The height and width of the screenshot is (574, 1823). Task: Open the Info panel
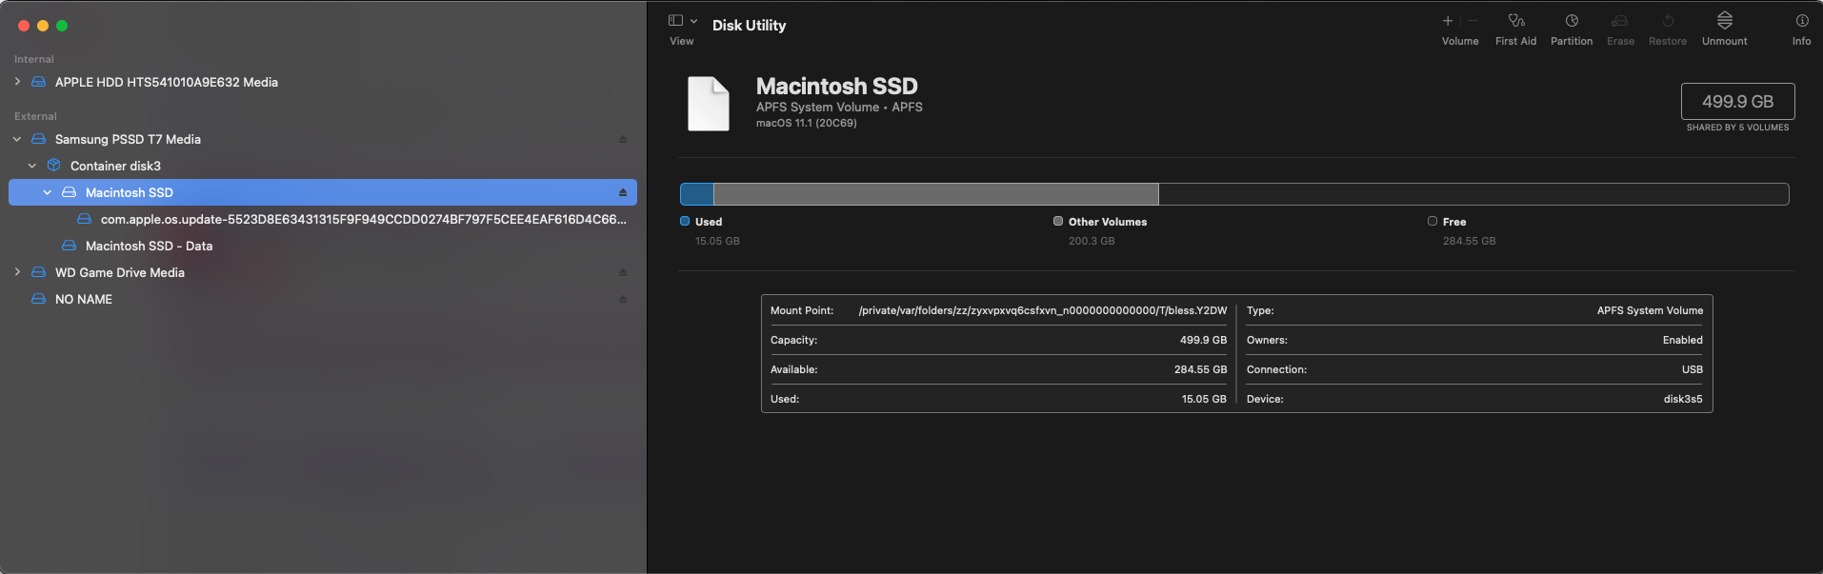[1802, 21]
